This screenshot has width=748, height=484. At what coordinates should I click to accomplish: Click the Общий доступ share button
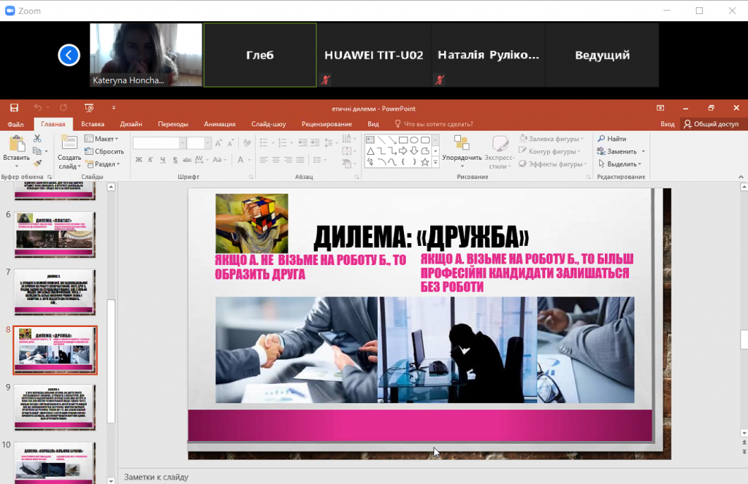point(711,124)
